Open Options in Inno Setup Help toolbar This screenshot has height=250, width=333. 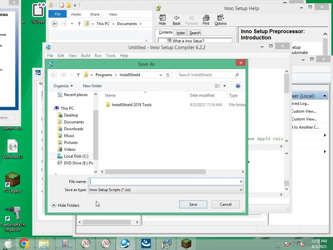point(220,20)
